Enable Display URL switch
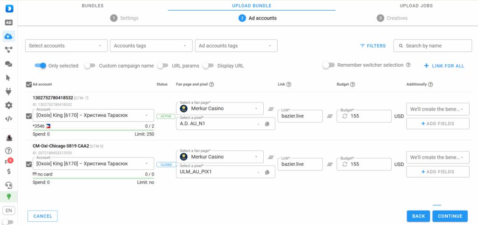The width and height of the screenshot is (478, 225). click(x=208, y=65)
